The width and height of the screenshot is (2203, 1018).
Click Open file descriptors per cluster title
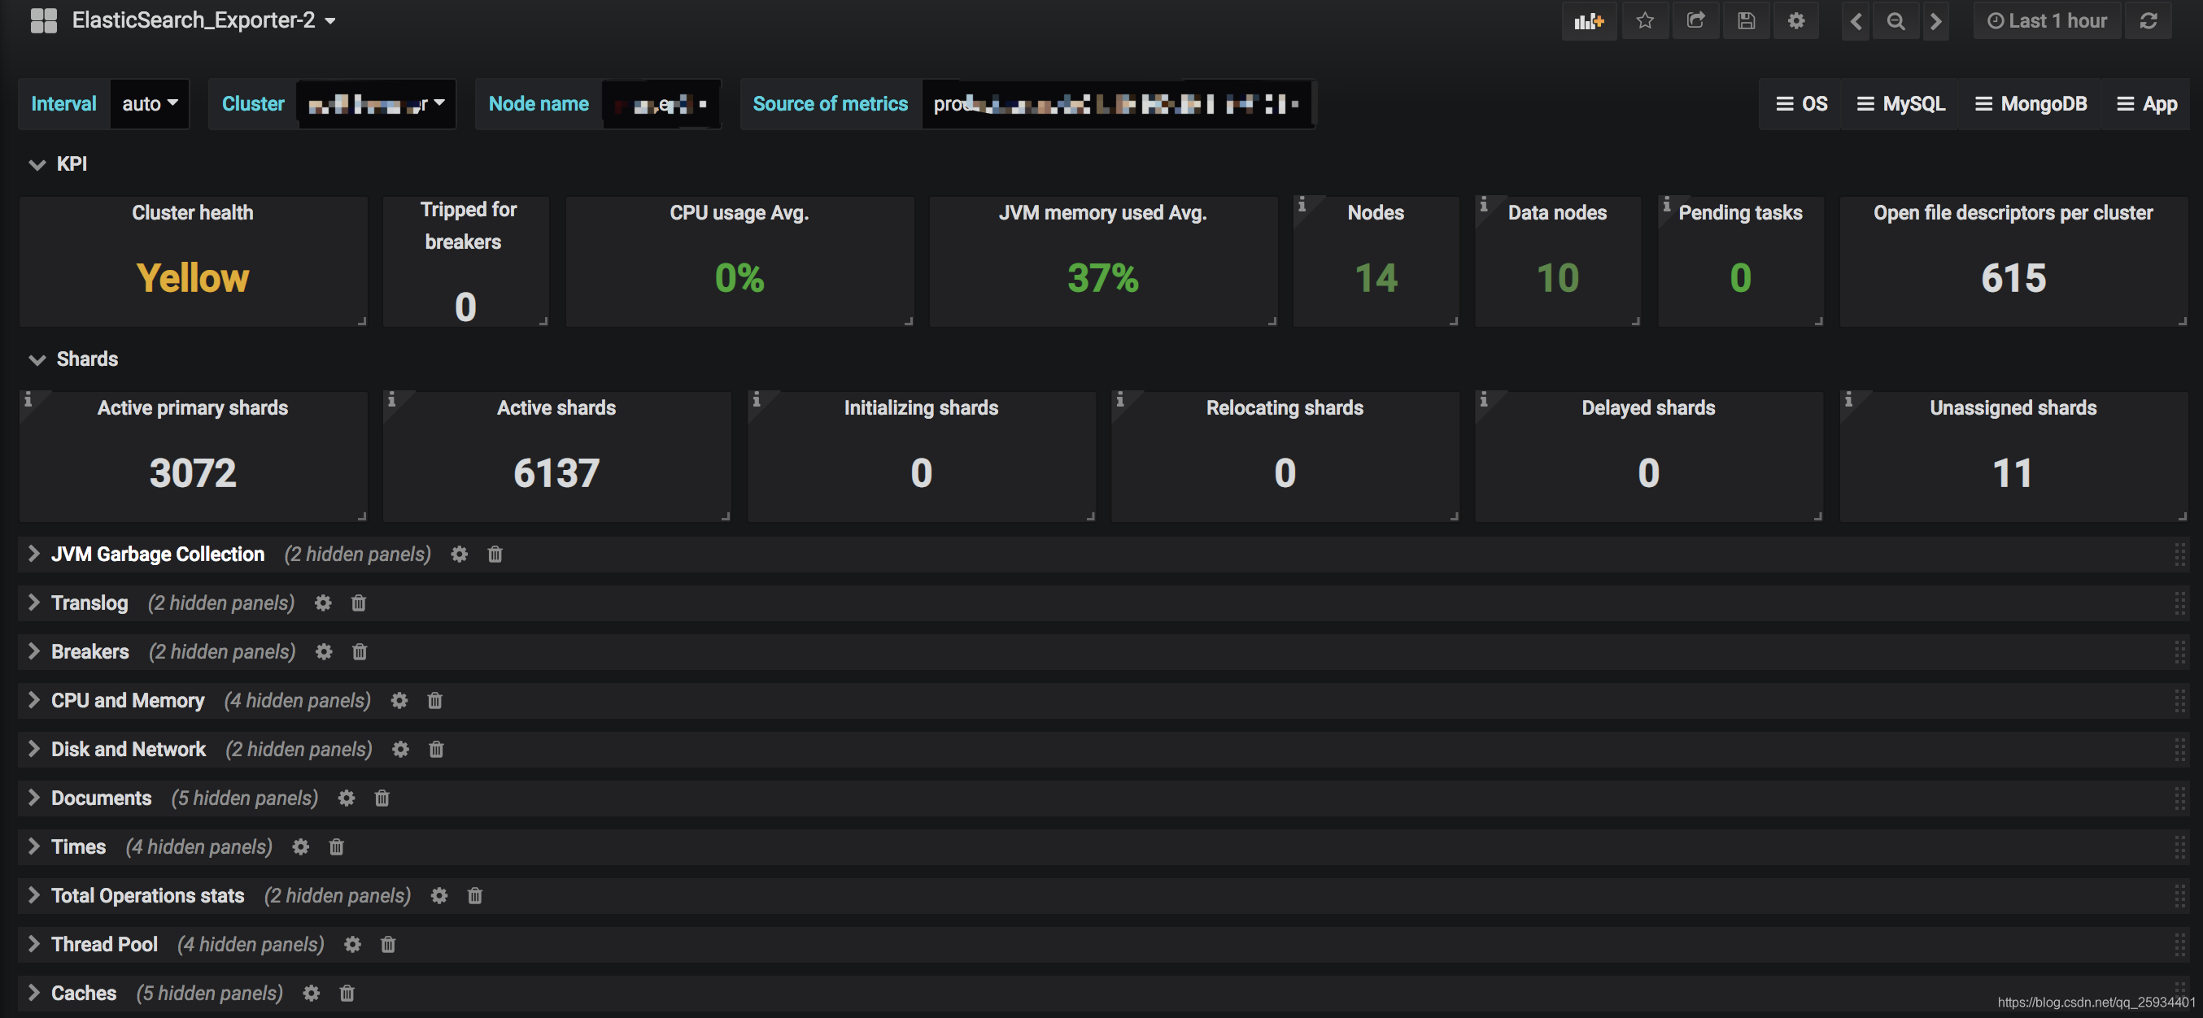point(2013,212)
